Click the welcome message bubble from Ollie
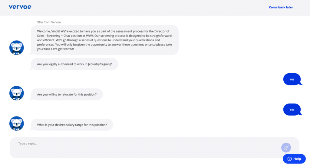This screenshot has height=166, width=310. point(104,40)
